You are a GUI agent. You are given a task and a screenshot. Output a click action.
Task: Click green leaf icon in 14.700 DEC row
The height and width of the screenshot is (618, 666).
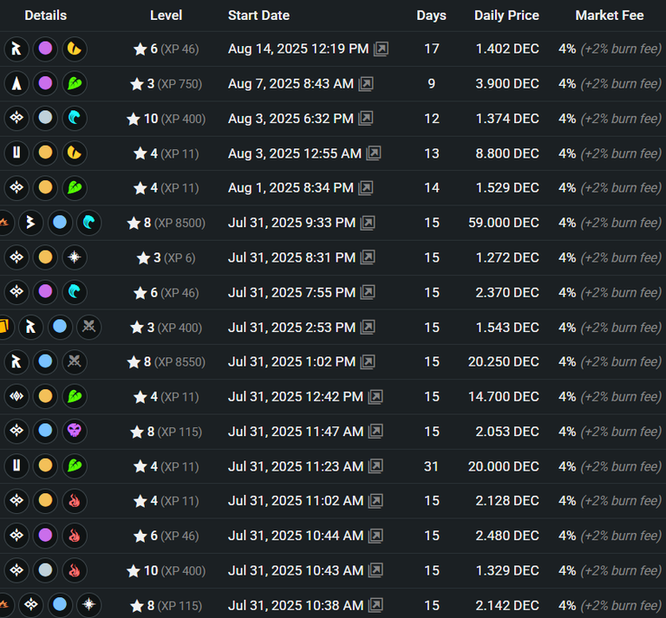tap(75, 396)
